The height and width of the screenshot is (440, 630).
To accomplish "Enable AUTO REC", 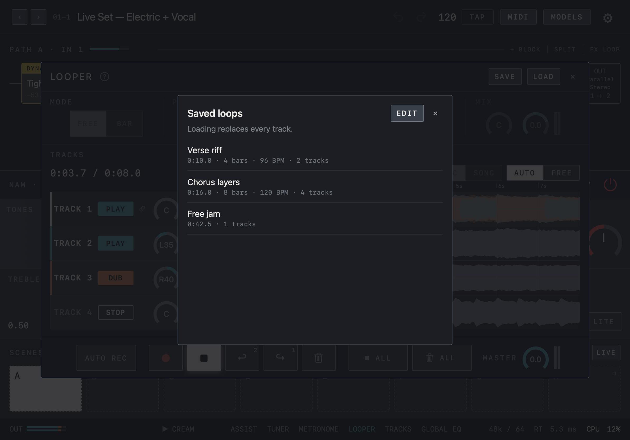I will point(106,358).
